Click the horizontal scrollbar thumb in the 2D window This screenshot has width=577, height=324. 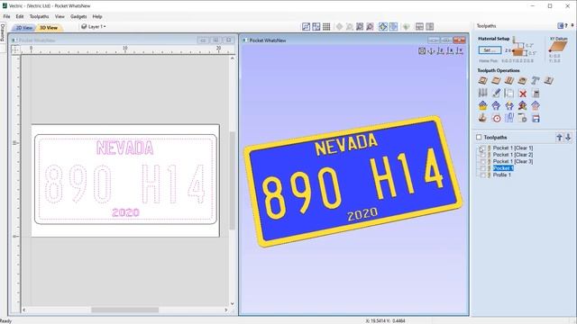pos(124,310)
